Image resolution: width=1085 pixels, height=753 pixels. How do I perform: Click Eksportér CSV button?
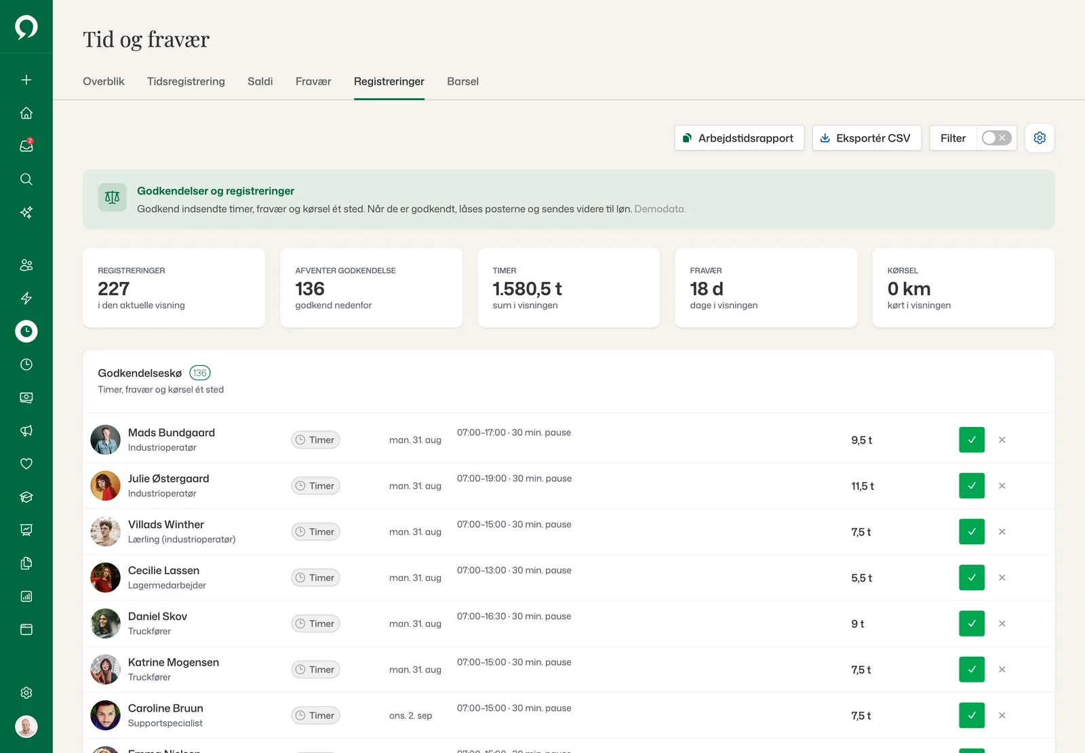867,138
